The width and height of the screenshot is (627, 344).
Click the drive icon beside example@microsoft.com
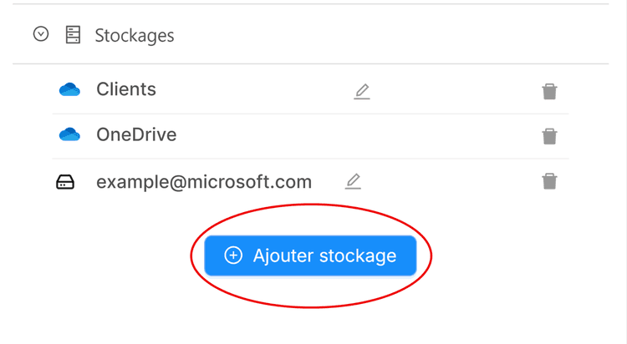pos(65,182)
